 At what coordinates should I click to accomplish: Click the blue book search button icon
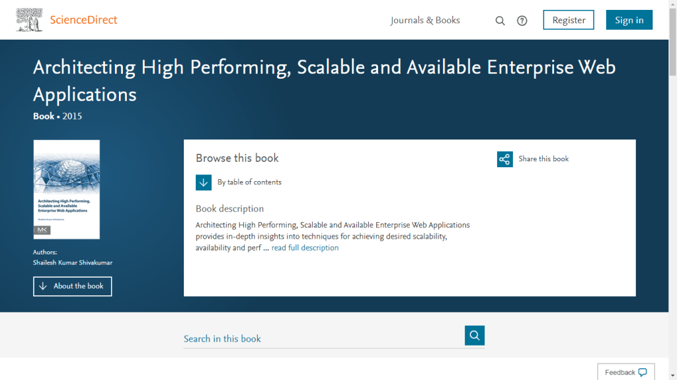point(475,336)
